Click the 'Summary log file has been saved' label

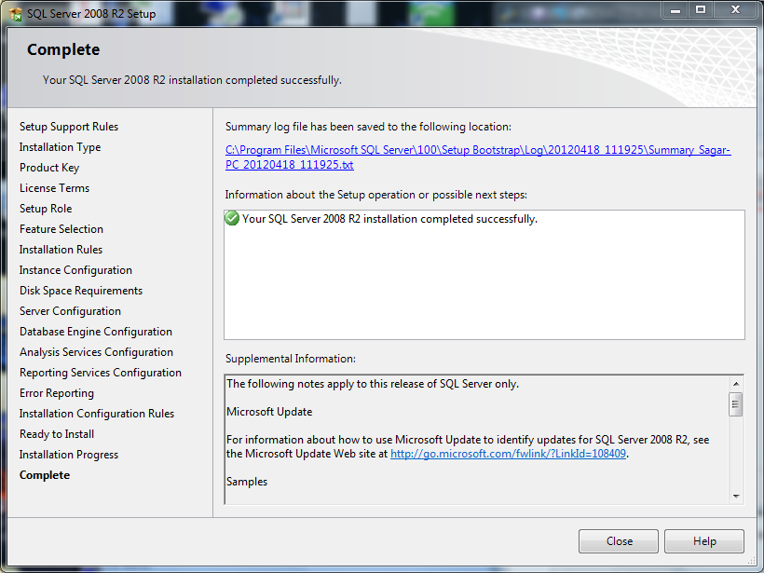coord(368,127)
